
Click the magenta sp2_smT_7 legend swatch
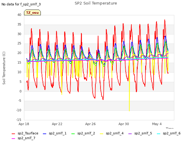coord(13,139)
